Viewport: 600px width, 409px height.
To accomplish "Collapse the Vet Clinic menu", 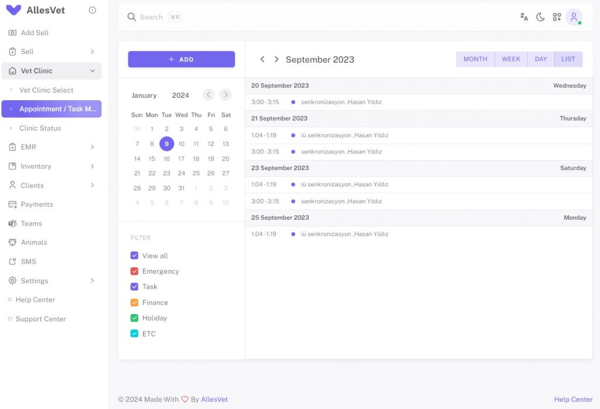I will click(52, 71).
